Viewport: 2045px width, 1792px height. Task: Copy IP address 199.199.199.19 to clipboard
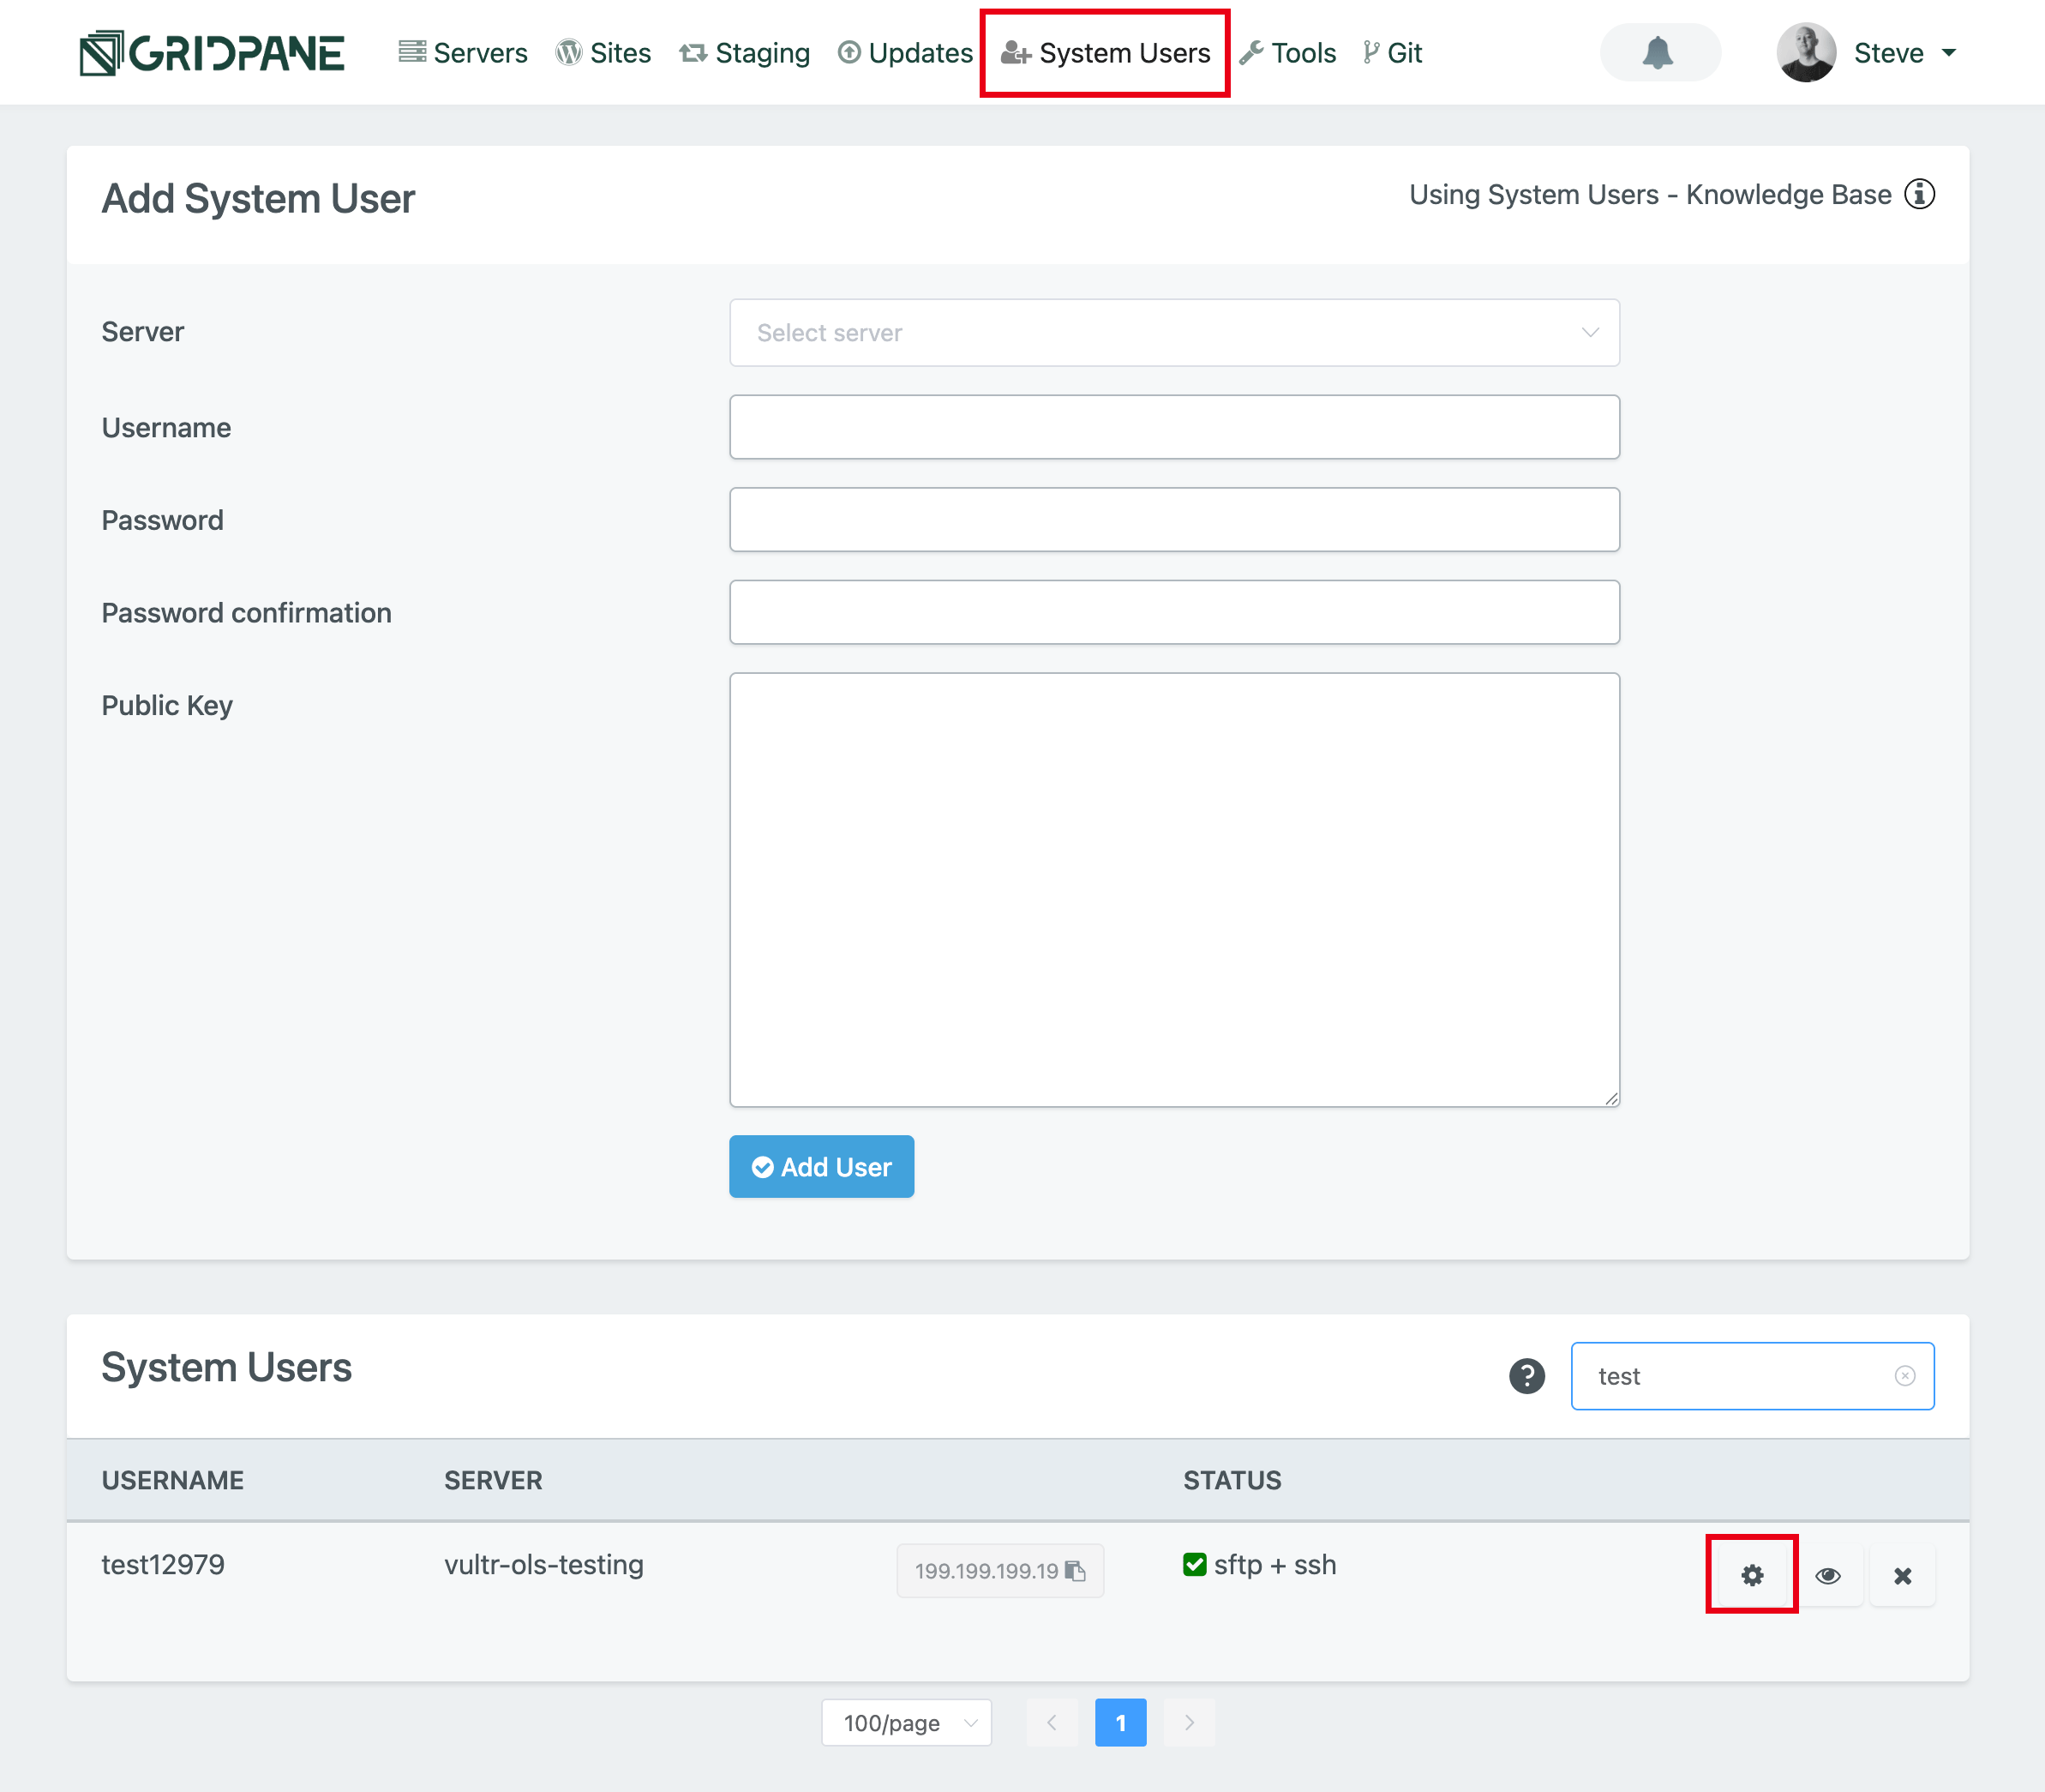1076,1571
